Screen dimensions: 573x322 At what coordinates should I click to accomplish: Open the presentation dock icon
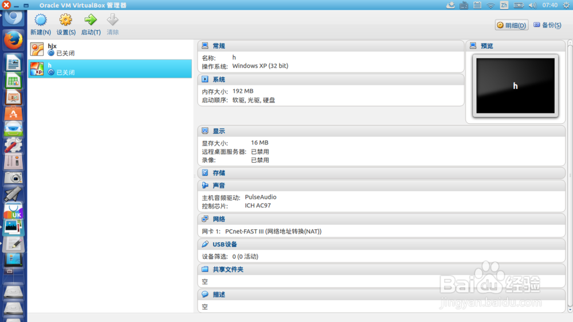(13, 97)
